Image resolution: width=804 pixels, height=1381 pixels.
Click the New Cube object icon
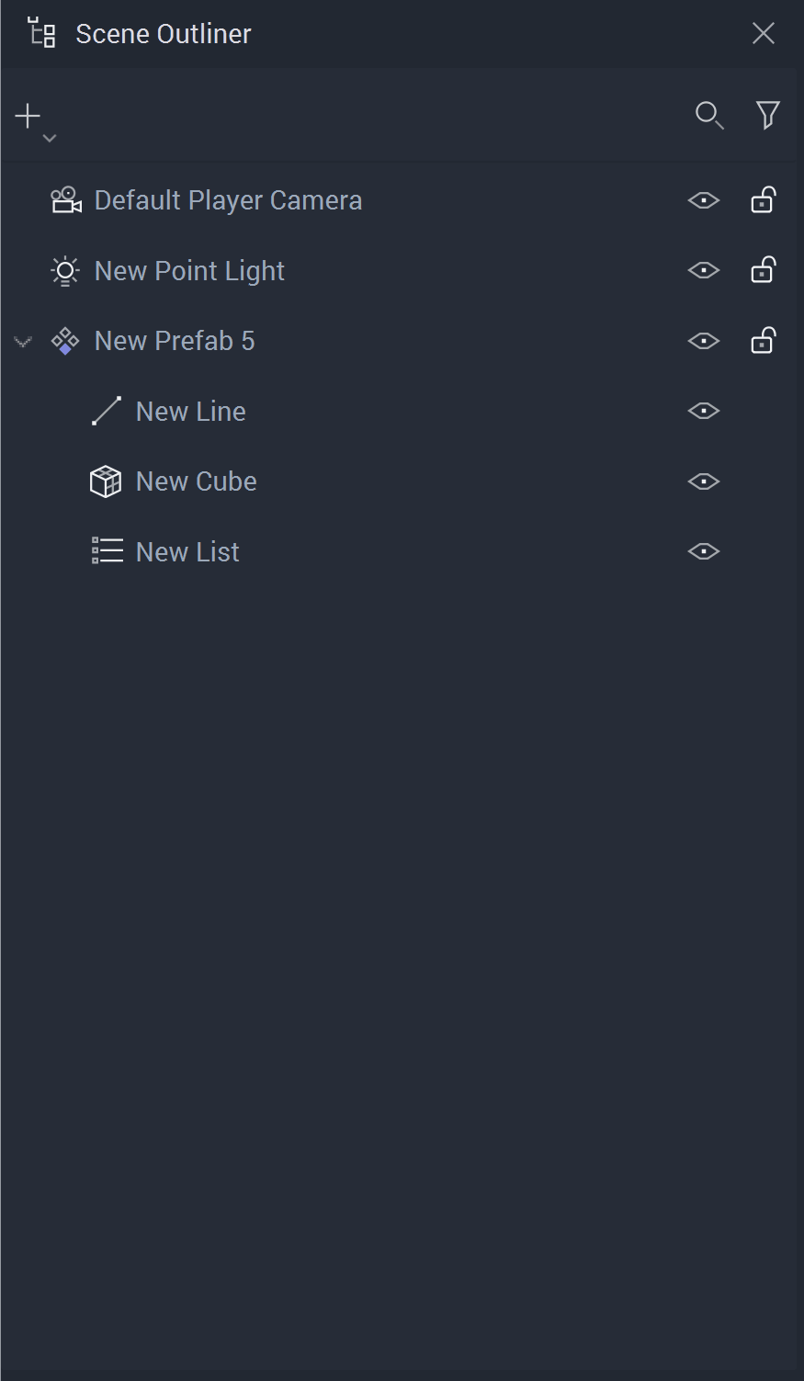click(x=106, y=481)
